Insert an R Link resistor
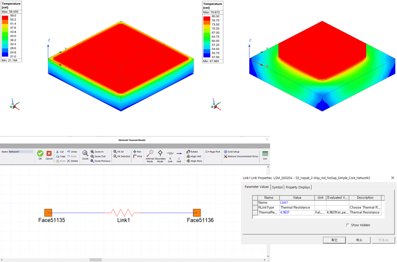This screenshot has width=397, height=262. 170,153
